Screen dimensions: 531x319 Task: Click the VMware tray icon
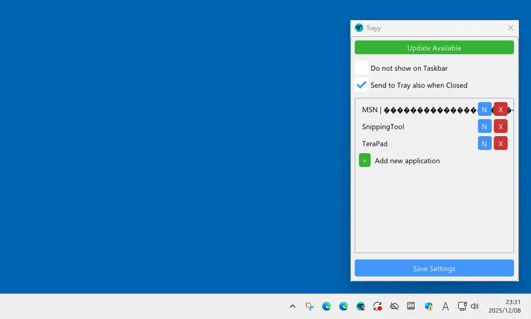411,306
